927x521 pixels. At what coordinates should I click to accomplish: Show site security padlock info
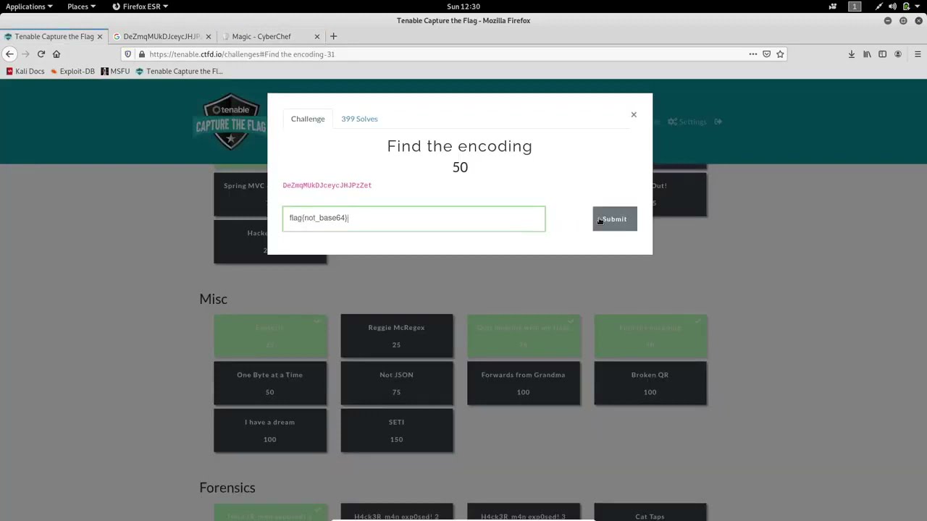pos(141,54)
